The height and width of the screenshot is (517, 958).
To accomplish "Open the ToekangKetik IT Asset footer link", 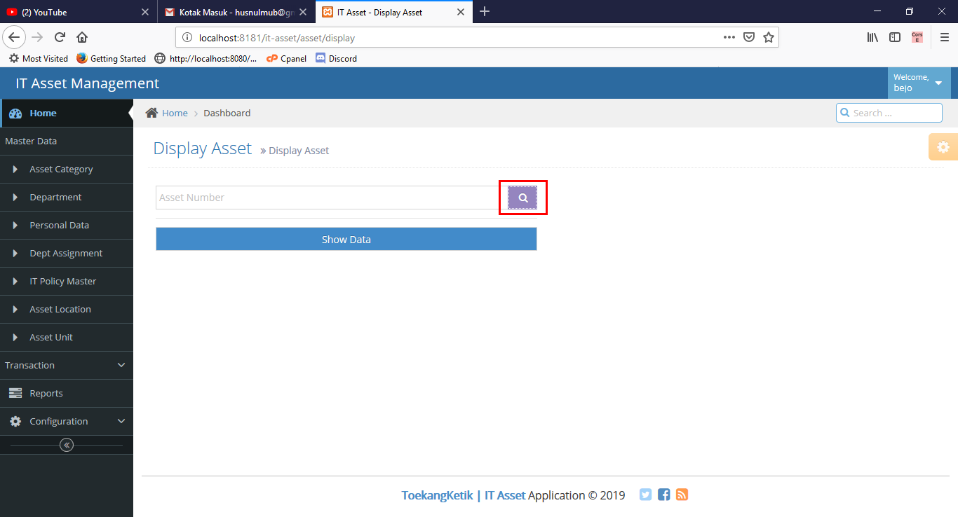I will click(x=464, y=495).
